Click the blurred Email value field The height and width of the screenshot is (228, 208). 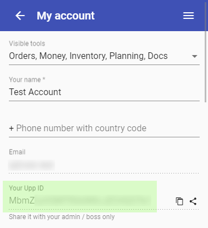[32, 165]
